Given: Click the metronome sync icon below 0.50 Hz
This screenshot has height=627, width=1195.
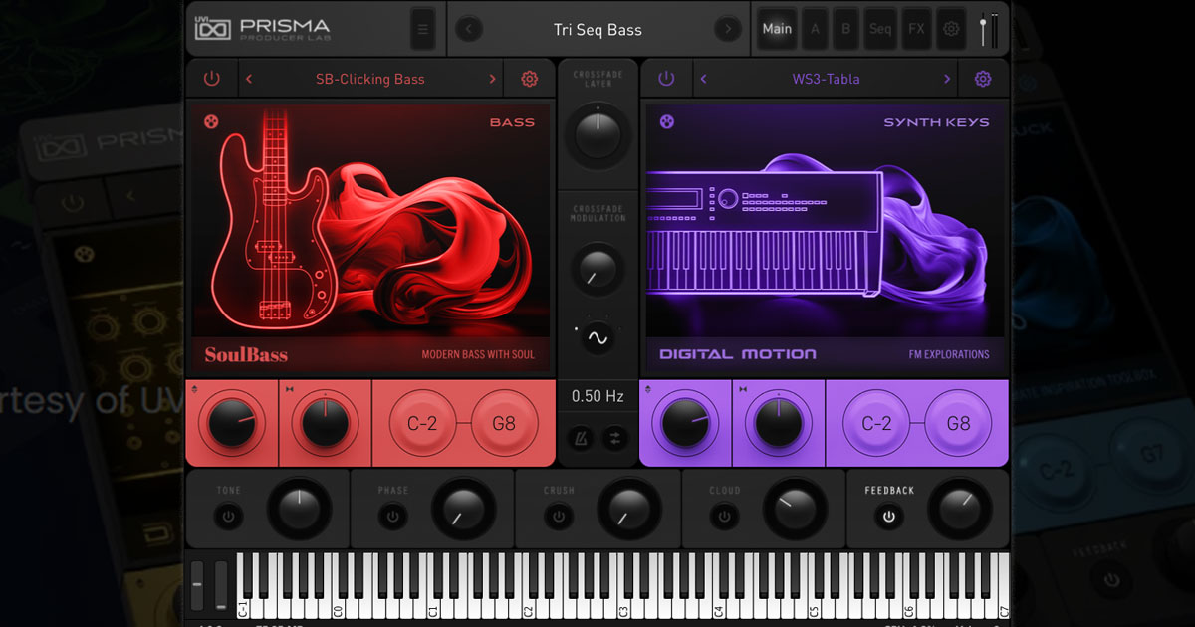Looking at the screenshot, I should click(581, 437).
